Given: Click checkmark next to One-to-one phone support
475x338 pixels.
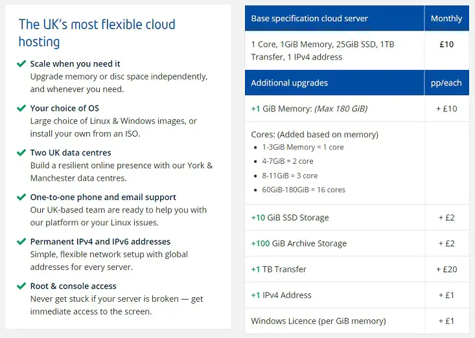Looking at the screenshot, I should click(21, 197).
